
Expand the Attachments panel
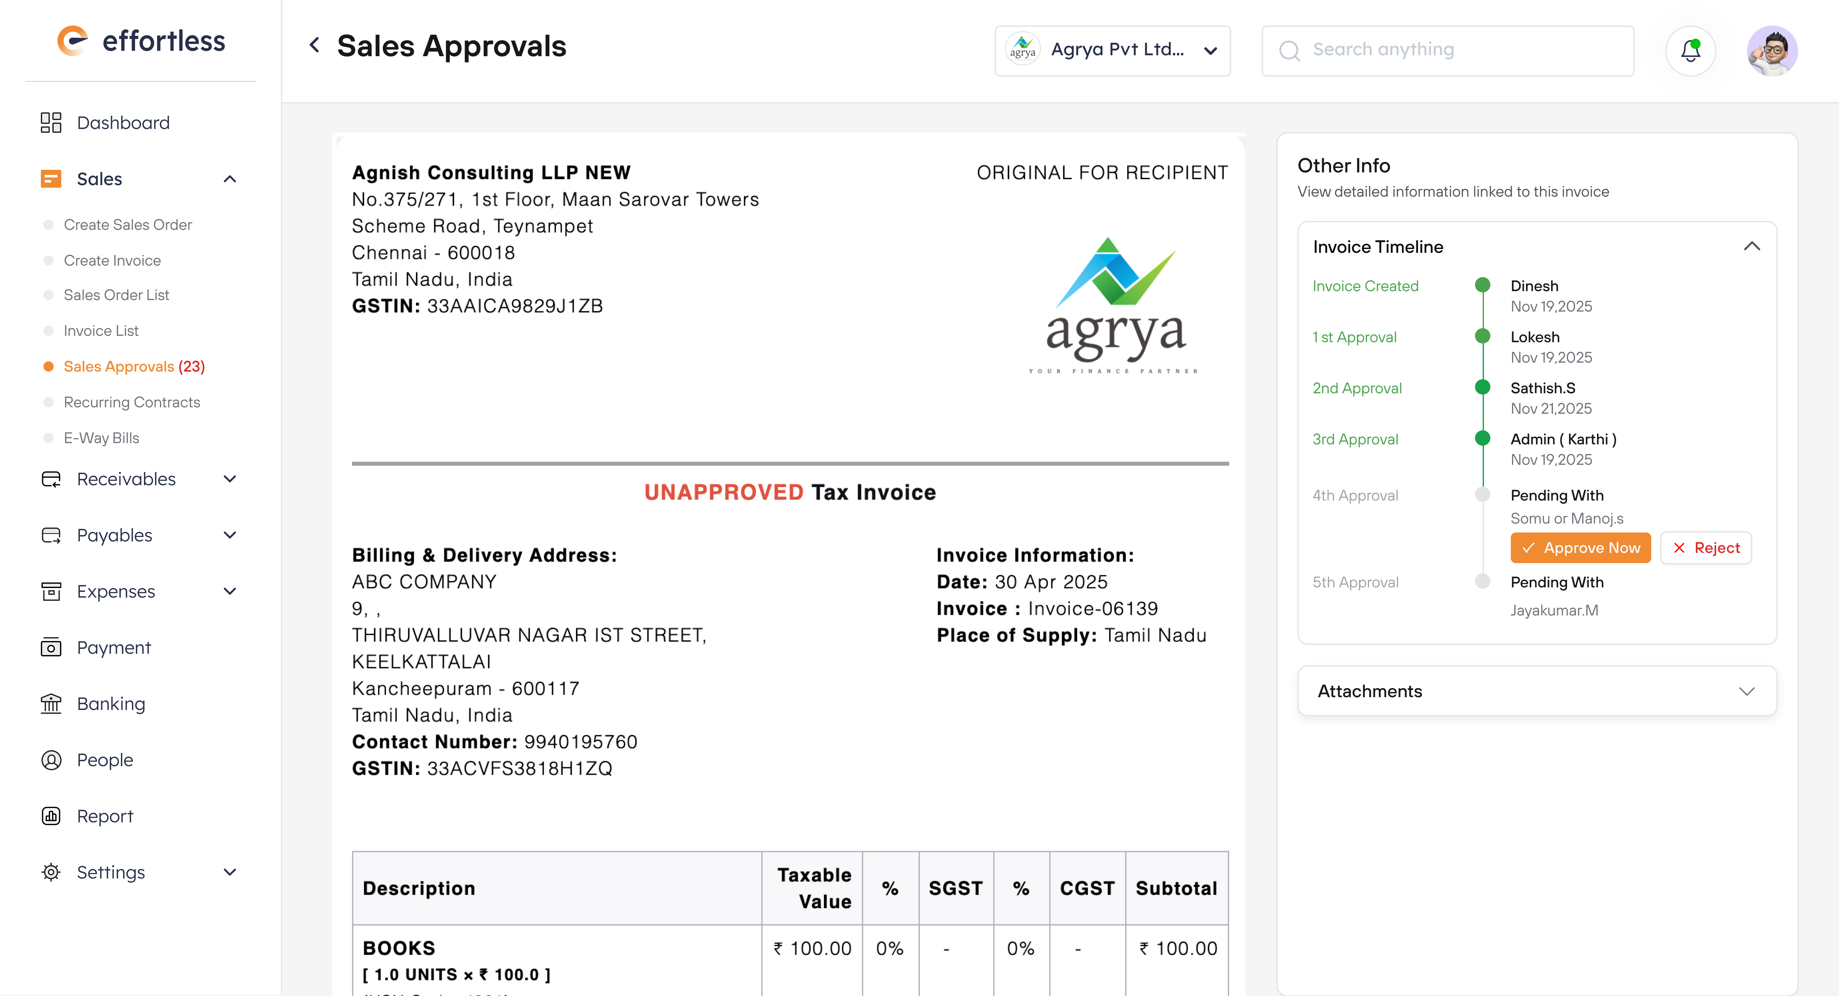pos(1746,691)
